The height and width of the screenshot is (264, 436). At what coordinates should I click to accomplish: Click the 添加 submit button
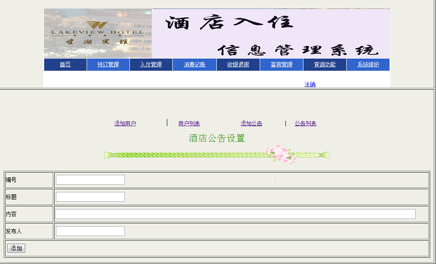16,248
